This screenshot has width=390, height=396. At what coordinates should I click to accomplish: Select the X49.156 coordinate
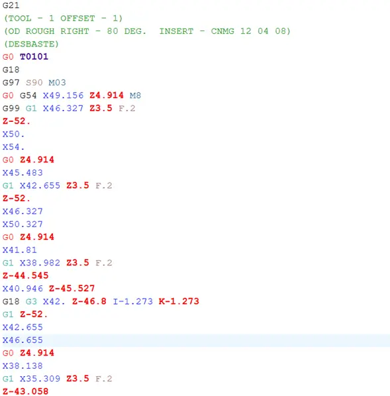tap(63, 95)
